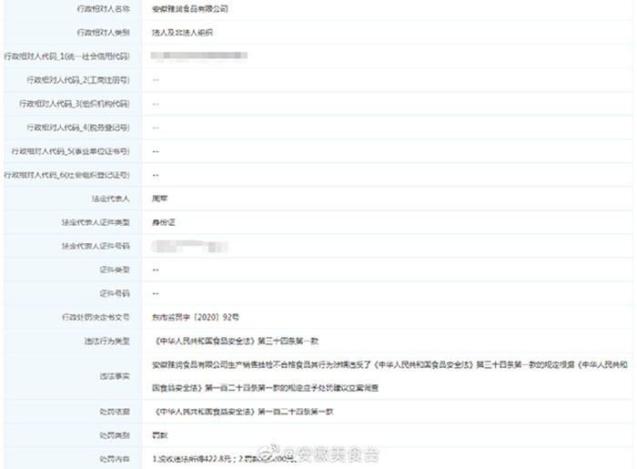Click the 处罚依据 label
The width and height of the screenshot is (637, 469).
point(115,412)
